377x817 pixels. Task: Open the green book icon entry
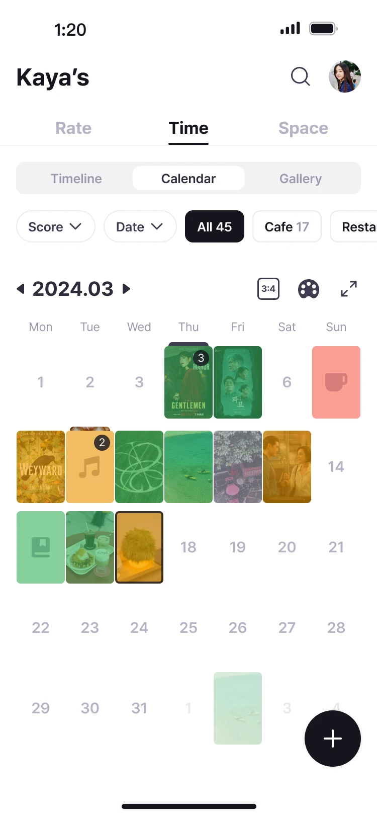pos(41,547)
